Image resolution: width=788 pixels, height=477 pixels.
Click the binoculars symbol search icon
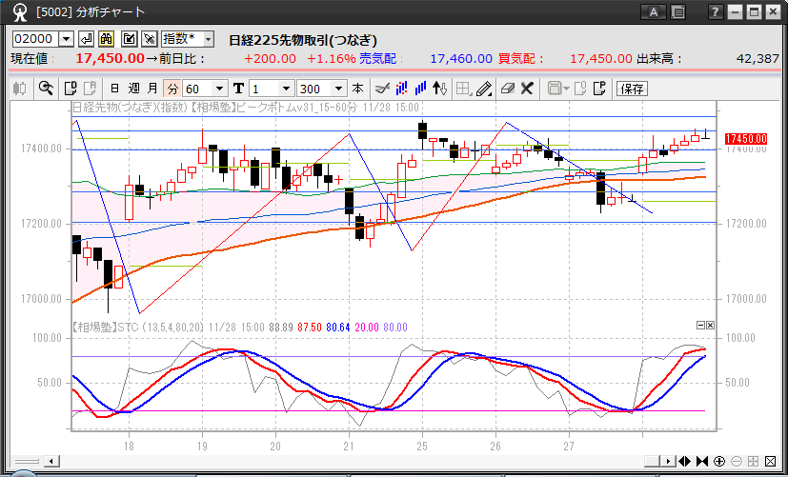click(107, 39)
